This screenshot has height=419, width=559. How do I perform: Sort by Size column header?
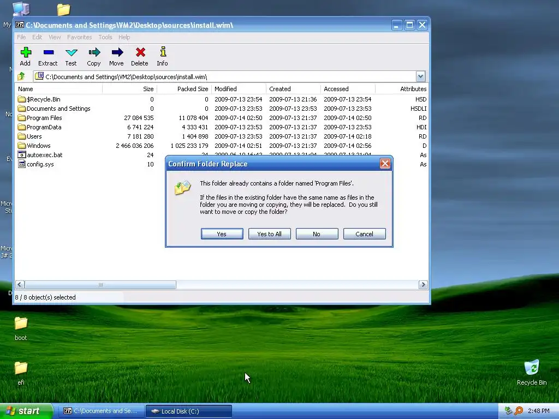pyautogui.click(x=130, y=89)
